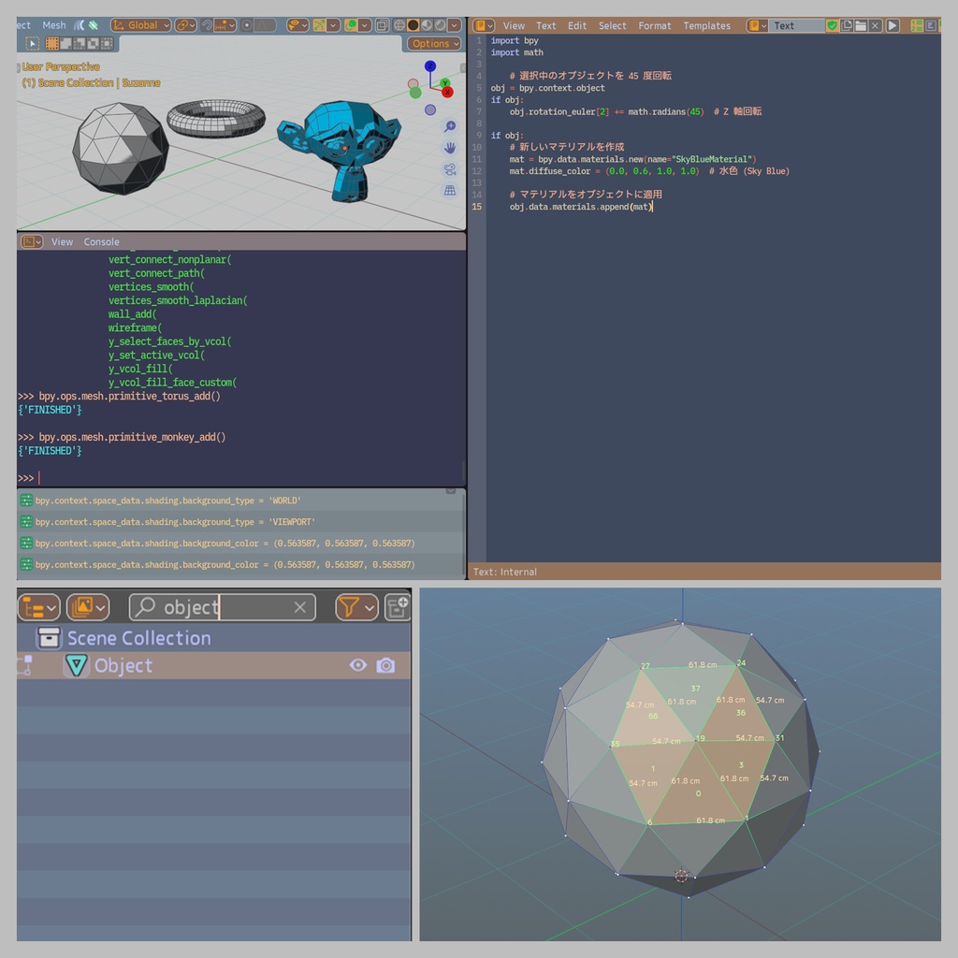Clear the outliner search with the X button
The height and width of the screenshot is (958, 958).
[x=299, y=606]
